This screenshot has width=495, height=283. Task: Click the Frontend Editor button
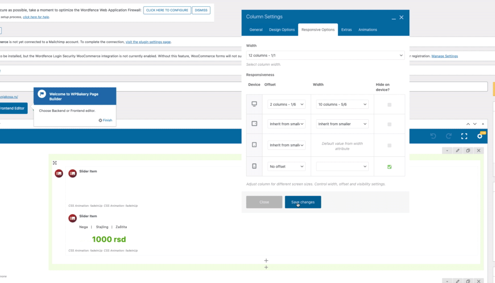[x=13, y=108]
